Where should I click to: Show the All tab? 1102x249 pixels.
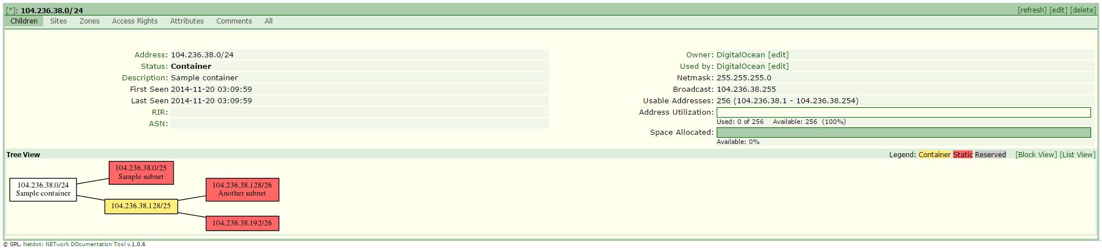coord(268,21)
